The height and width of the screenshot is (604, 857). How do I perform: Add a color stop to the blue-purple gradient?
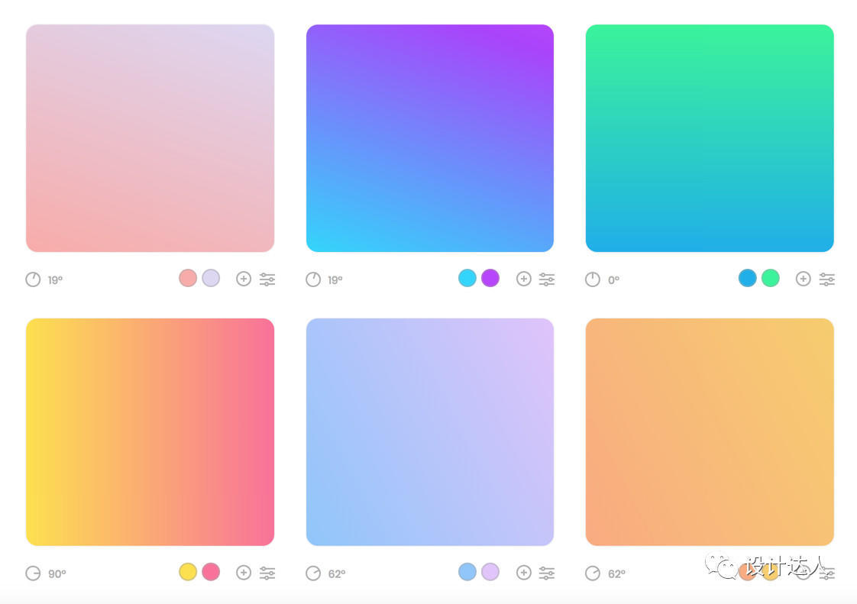click(524, 279)
